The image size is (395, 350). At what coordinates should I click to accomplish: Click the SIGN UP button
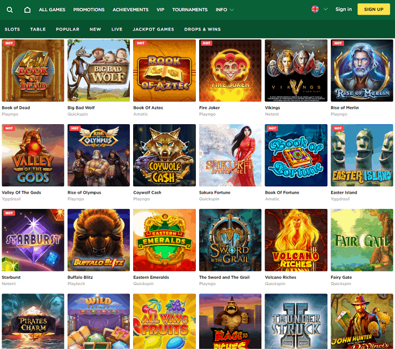[374, 10]
